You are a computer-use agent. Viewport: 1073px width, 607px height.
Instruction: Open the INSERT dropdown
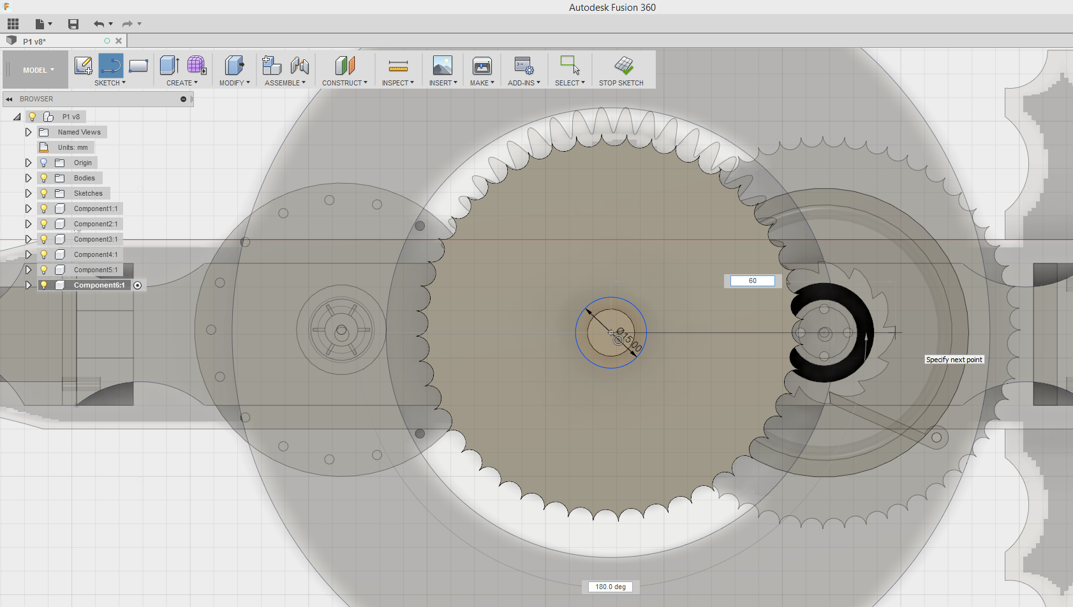[x=443, y=83]
